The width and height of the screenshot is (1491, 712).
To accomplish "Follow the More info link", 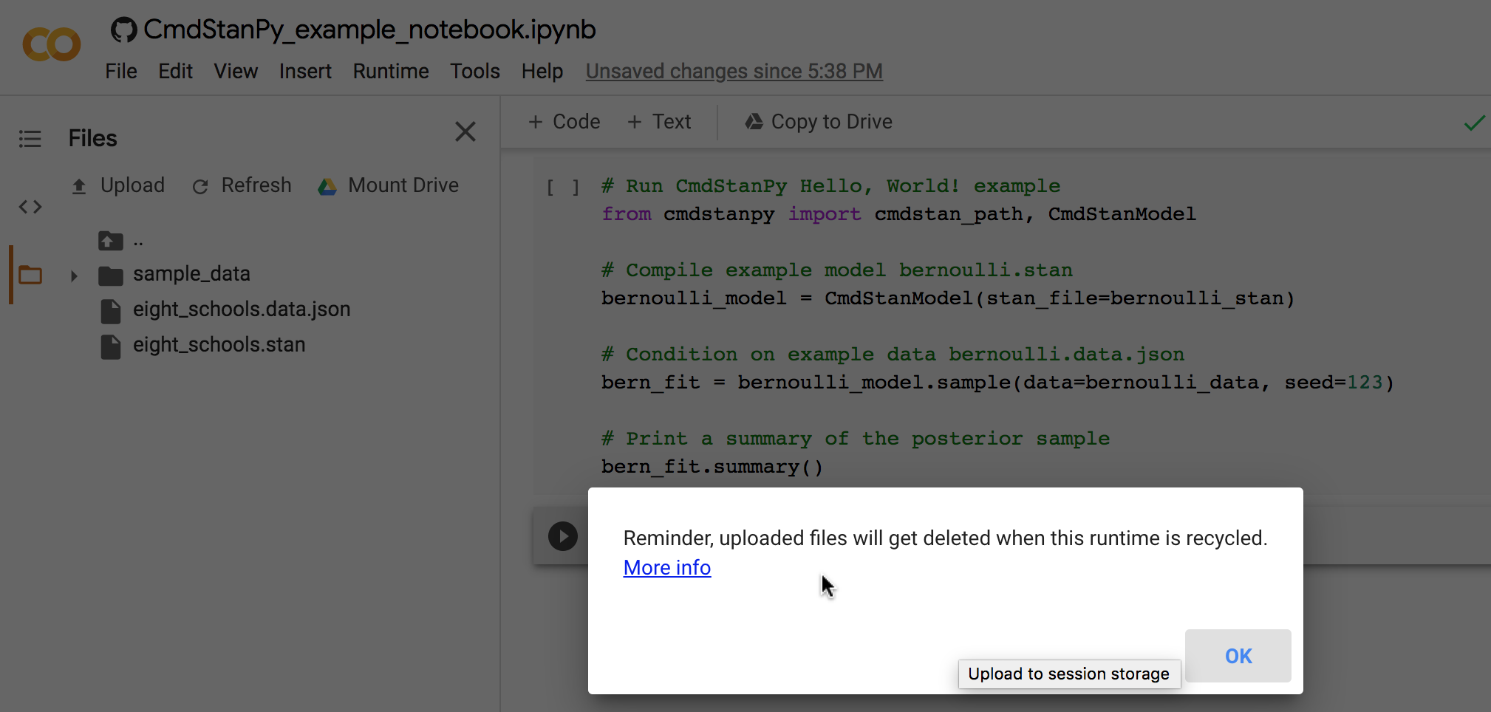I will (666, 567).
